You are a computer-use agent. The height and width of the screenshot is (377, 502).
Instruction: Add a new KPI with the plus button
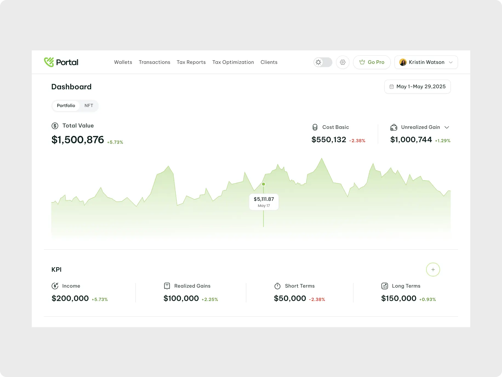click(x=433, y=269)
